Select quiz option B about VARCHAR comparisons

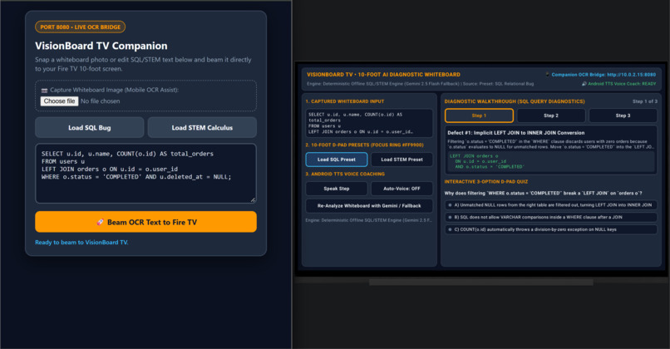551,218
